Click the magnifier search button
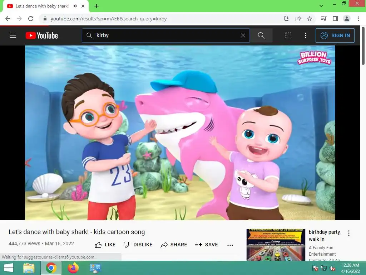366x275 pixels. (x=261, y=35)
